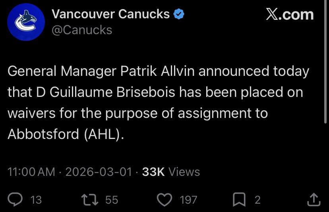This screenshot has width=329, height=212.
Task: Select the 2026-03-01 post date
Action: [x=98, y=172]
